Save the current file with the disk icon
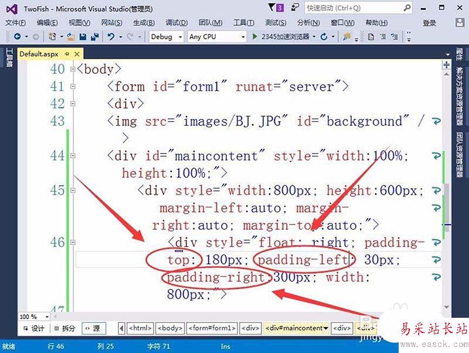Viewport: 469px width, 353px height. pyautogui.click(x=83, y=37)
